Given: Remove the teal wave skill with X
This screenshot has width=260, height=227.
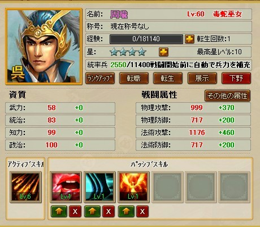Looking at the screenshot, I should click(109, 211).
